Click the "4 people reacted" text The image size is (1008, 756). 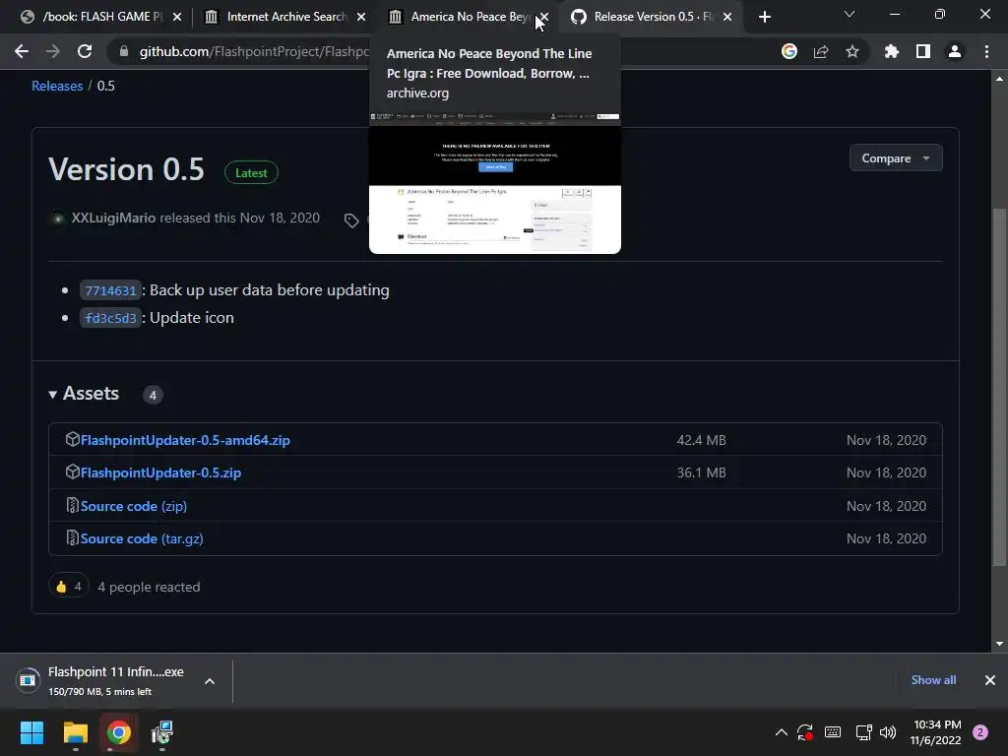click(x=149, y=587)
